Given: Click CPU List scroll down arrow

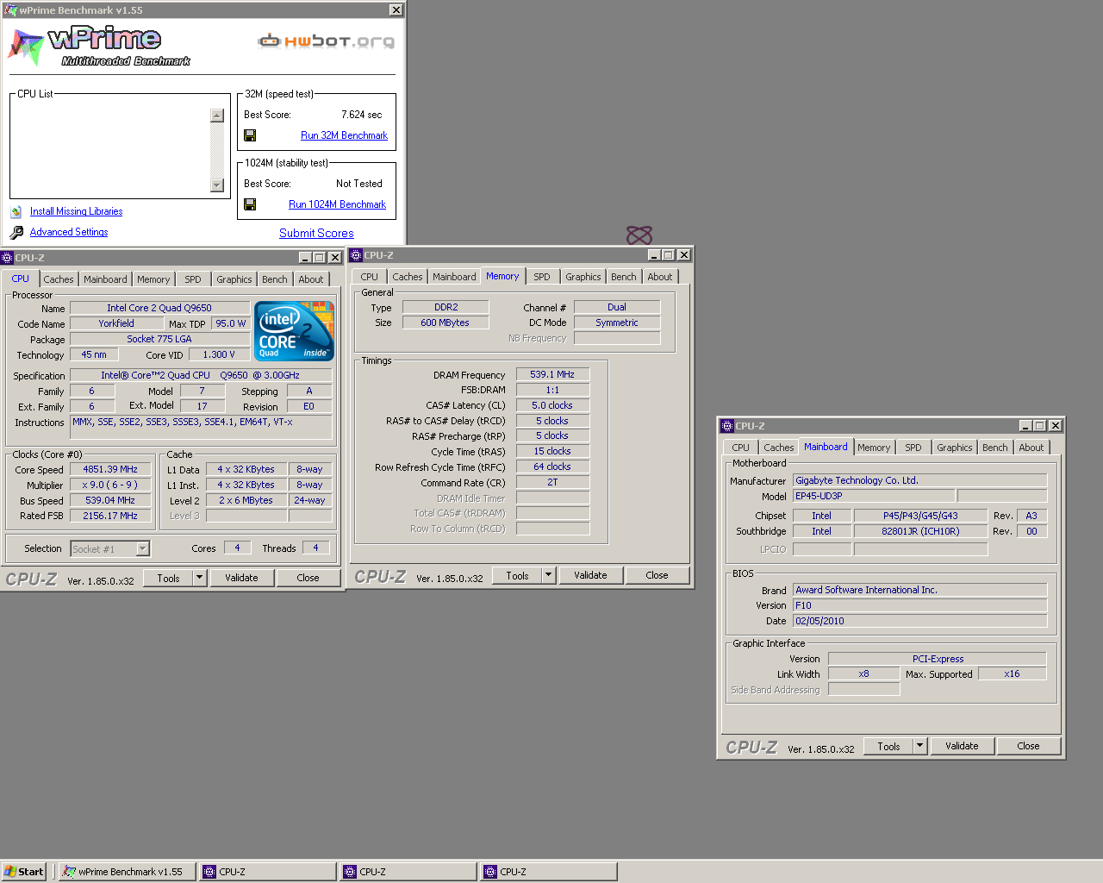Looking at the screenshot, I should 217,185.
